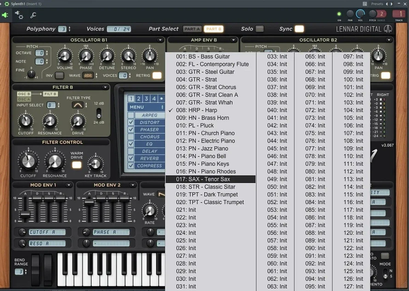Click the Oscillator B1 PHASE knob
409x291 pixels.
[x=86, y=56]
